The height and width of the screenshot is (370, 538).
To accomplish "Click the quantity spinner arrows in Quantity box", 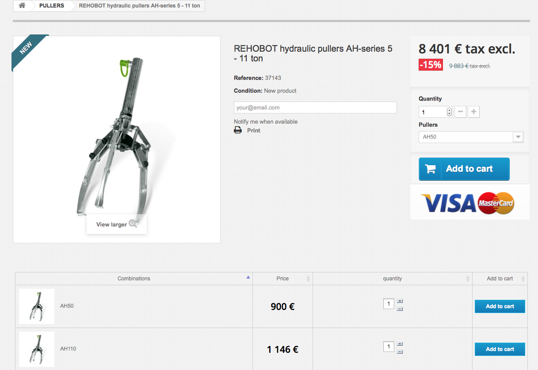I will [x=450, y=112].
